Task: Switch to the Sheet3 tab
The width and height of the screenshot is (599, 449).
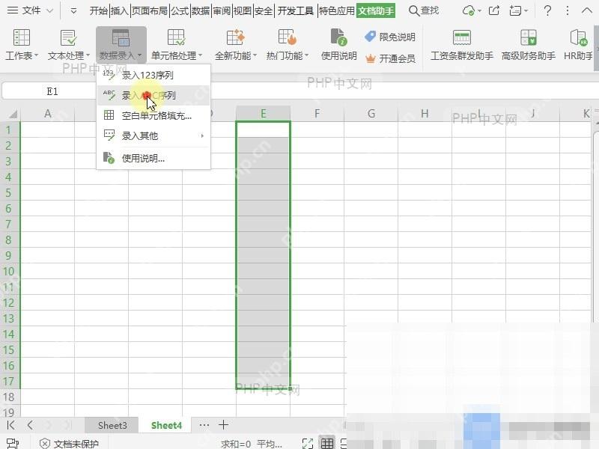Action: click(112, 425)
